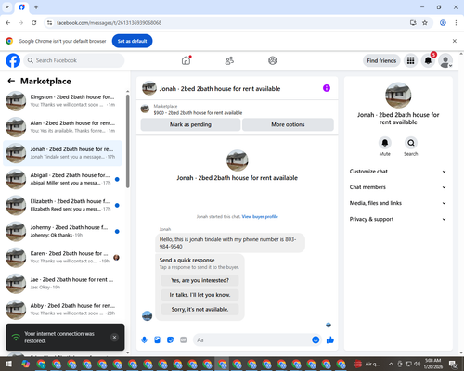
Task: Click the Find friends button
Action: pyautogui.click(x=381, y=60)
